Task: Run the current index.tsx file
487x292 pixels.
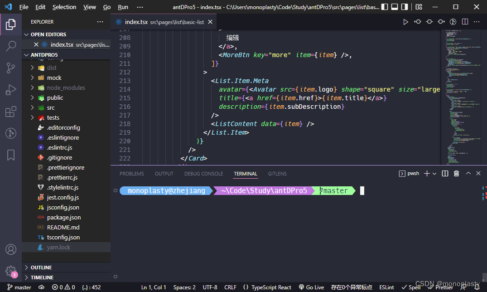Action: click(x=405, y=21)
